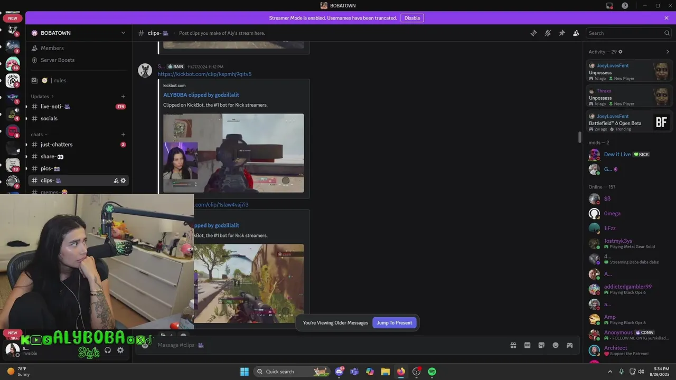Toggle channel notification mute bell

point(548,33)
